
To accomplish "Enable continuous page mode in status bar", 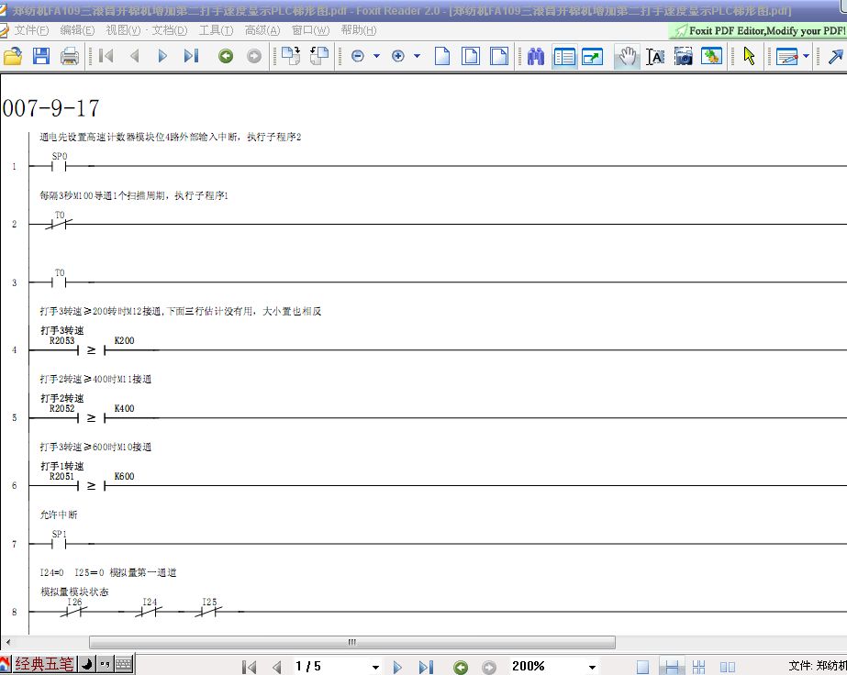I will pos(672,667).
